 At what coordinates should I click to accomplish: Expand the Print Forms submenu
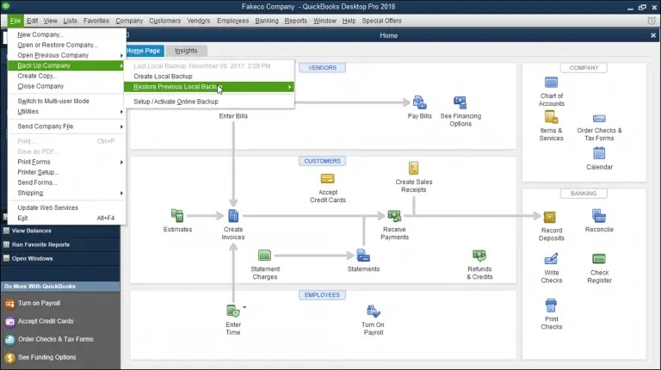tap(66, 162)
